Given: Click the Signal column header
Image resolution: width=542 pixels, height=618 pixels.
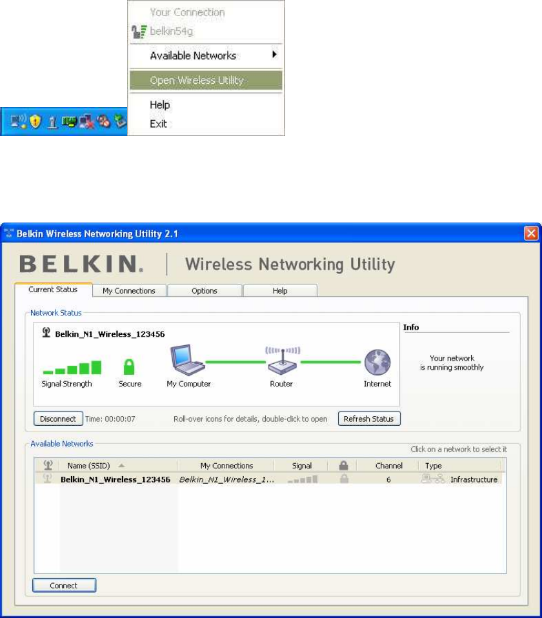Looking at the screenshot, I should (301, 466).
